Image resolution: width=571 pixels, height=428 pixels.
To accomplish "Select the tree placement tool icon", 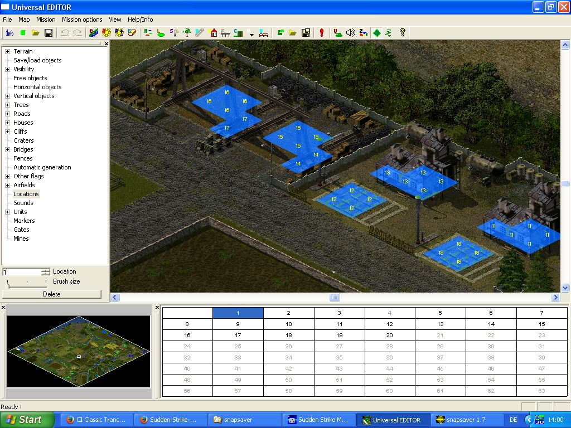I will pyautogui.click(x=186, y=33).
